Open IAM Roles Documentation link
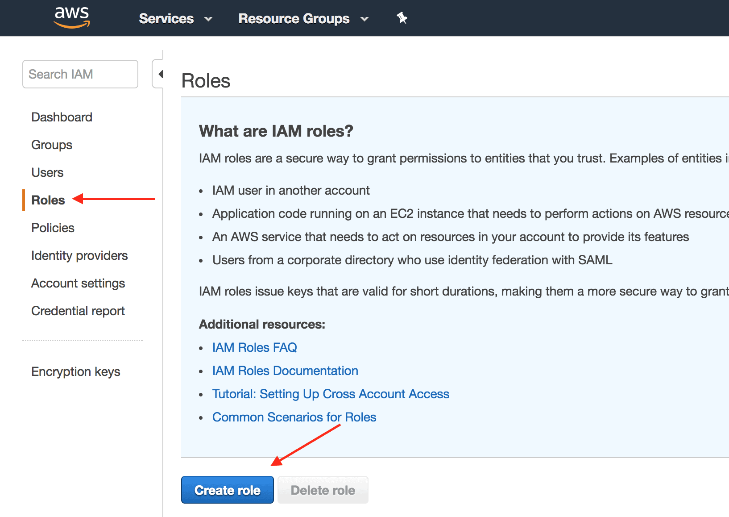This screenshot has height=517, width=729. (x=285, y=371)
